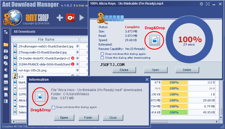Screen dimensions: 225x129
Task: Click the file drag icon in Information dialog
Action: click(x=40, y=97)
